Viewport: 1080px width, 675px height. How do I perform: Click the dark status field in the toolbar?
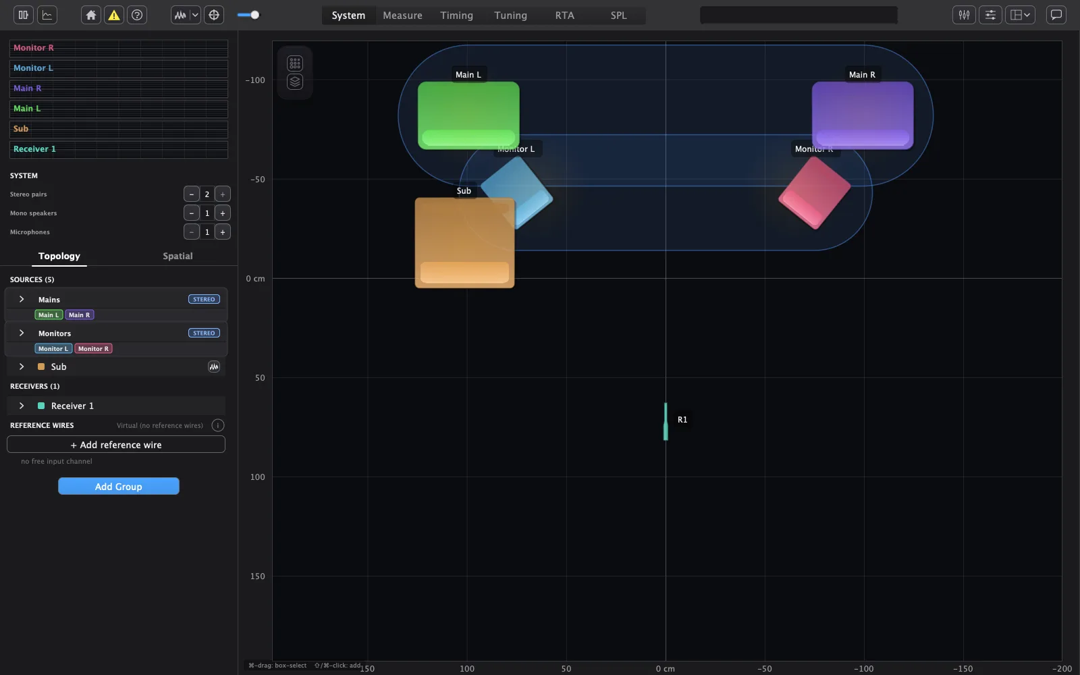point(799,15)
